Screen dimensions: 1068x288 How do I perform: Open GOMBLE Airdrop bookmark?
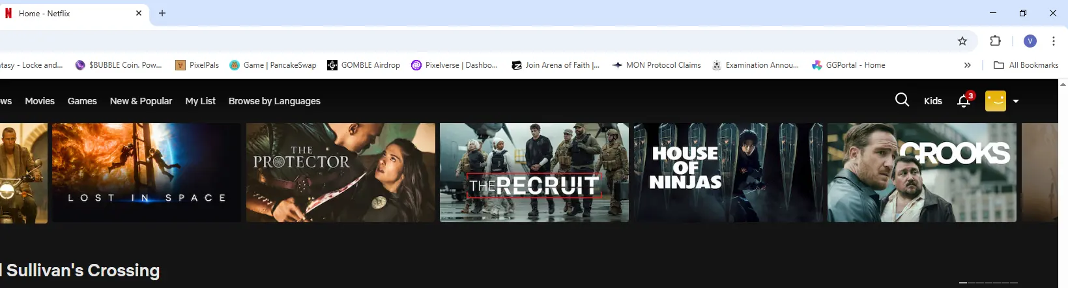point(364,65)
